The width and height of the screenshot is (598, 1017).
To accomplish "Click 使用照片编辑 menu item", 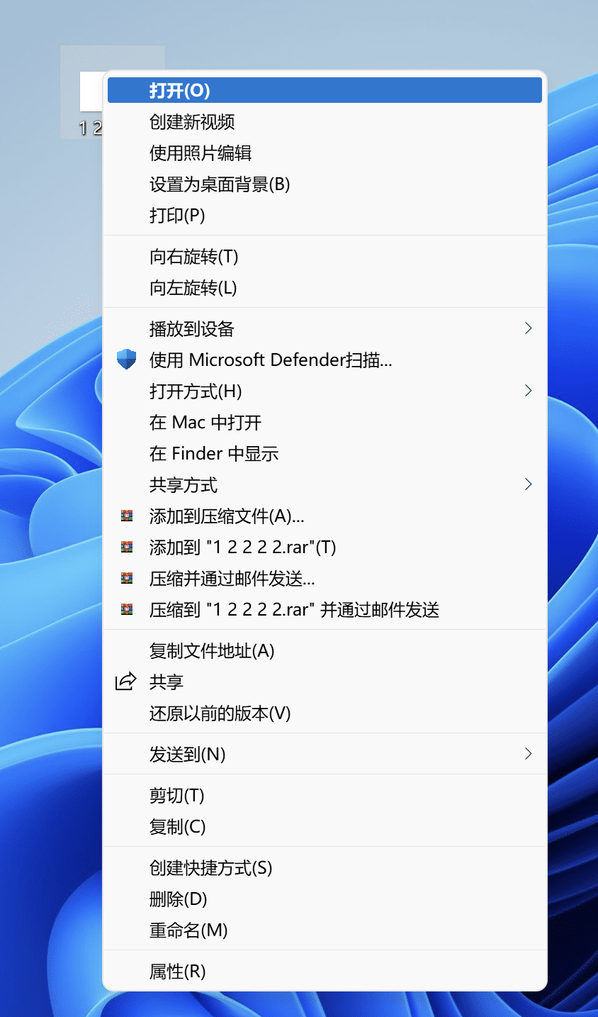I will click(x=201, y=153).
